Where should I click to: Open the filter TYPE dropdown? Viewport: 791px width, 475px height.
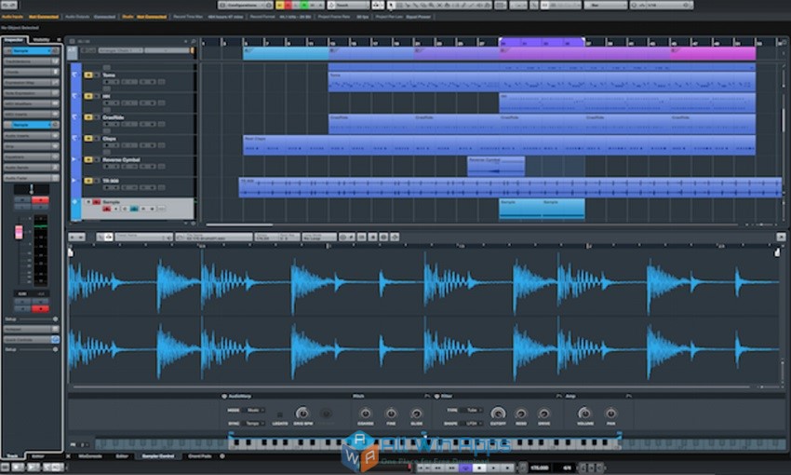coord(473,411)
